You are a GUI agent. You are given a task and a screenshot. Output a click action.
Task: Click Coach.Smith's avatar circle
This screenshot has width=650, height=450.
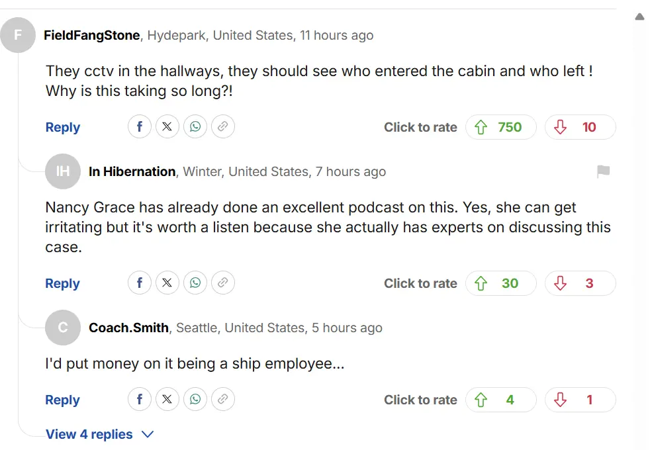[63, 328]
